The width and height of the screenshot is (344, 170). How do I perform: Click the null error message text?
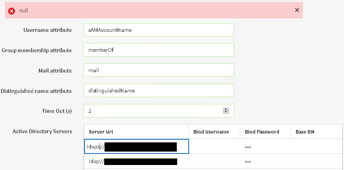coord(24,10)
